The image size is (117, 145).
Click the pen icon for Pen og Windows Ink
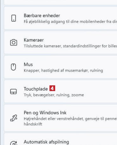point(14,118)
